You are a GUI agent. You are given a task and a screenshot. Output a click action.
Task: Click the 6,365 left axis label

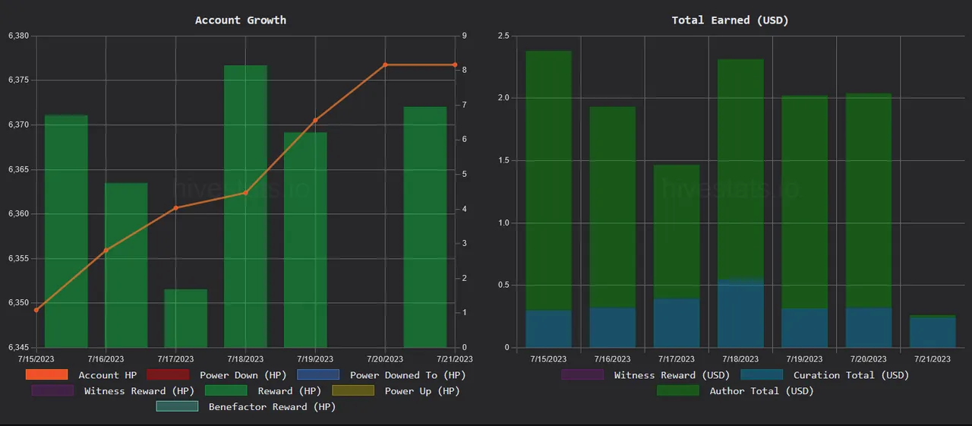(17, 169)
